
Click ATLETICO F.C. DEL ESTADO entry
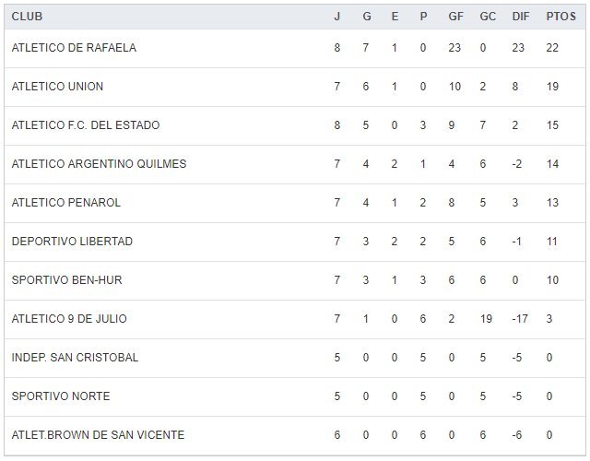[87, 125]
